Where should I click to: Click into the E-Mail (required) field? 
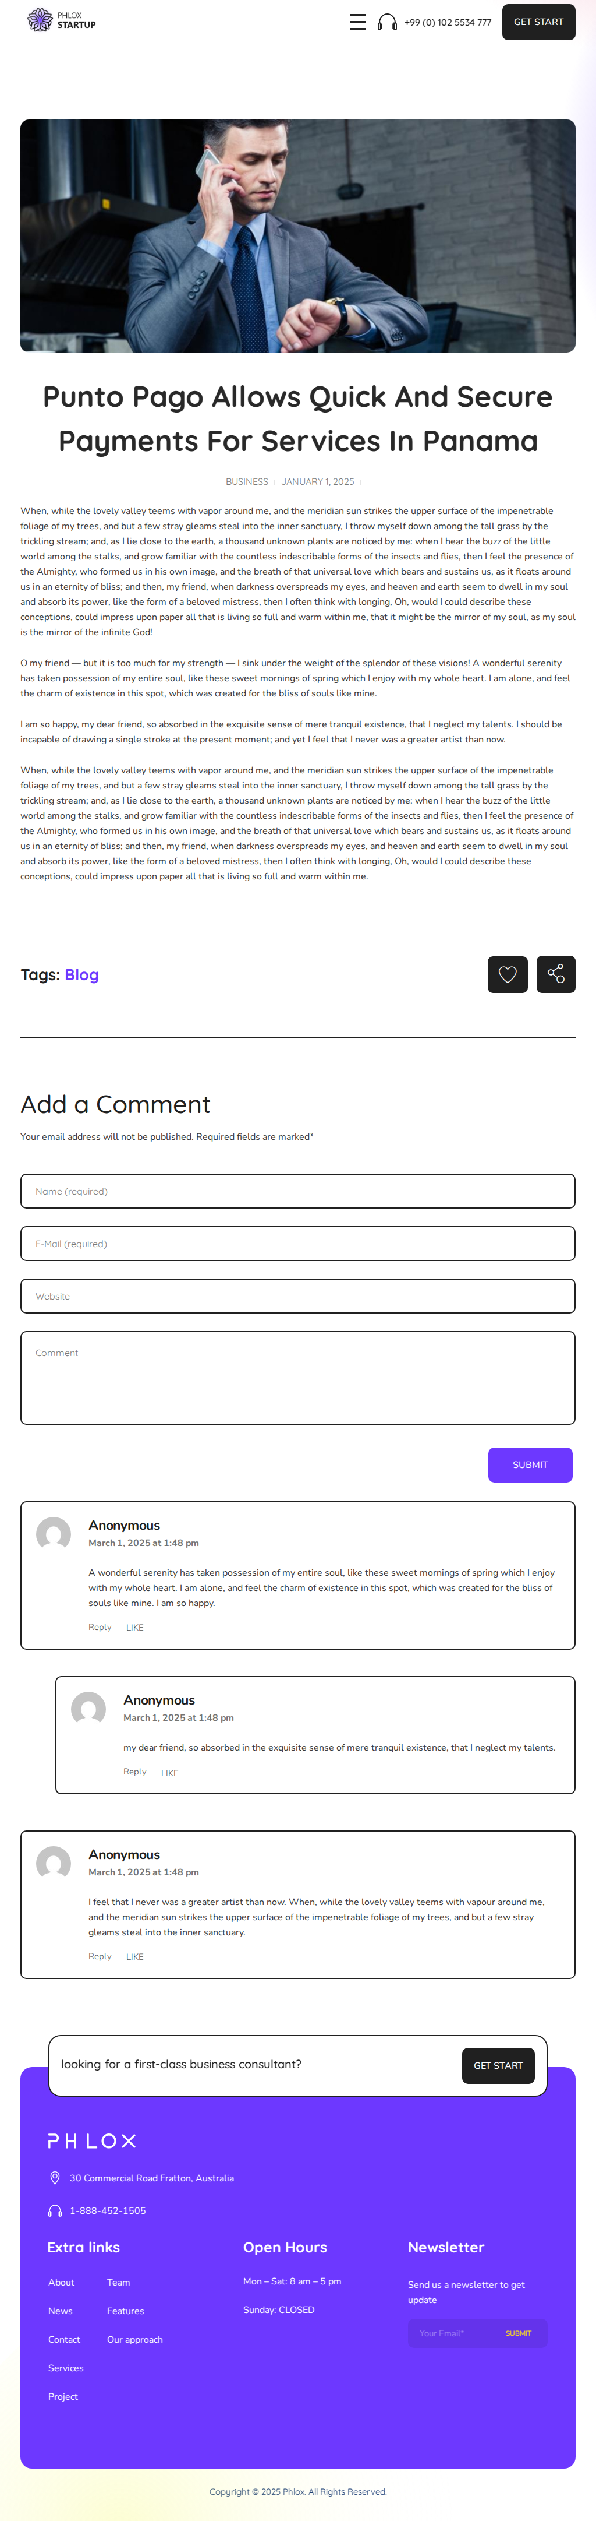coord(297,1244)
